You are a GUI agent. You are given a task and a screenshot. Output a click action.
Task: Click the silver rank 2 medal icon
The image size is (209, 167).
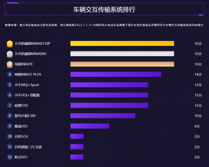(x=10, y=54)
